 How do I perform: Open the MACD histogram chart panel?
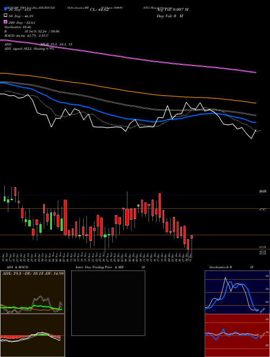[32, 335]
